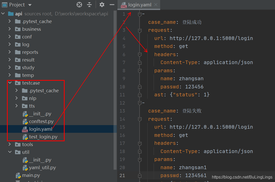The image size is (275, 182).
Task: Click the project tree vertical scrollbar
Action: tap(115, 90)
